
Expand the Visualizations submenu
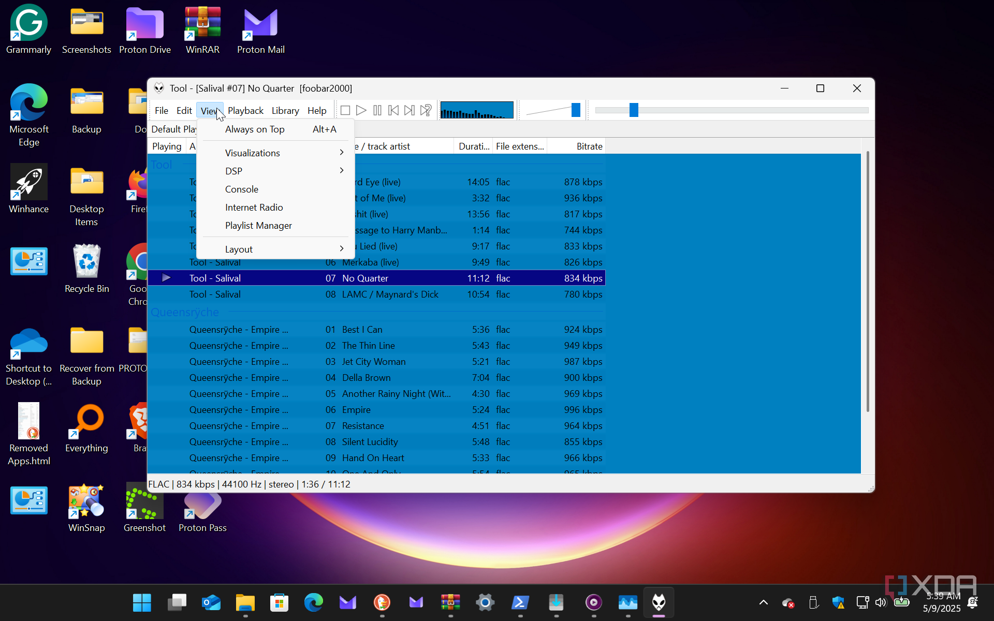(275, 153)
